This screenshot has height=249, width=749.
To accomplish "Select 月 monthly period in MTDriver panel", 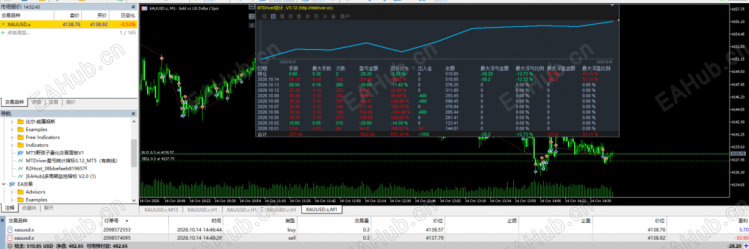I will tap(291, 16).
